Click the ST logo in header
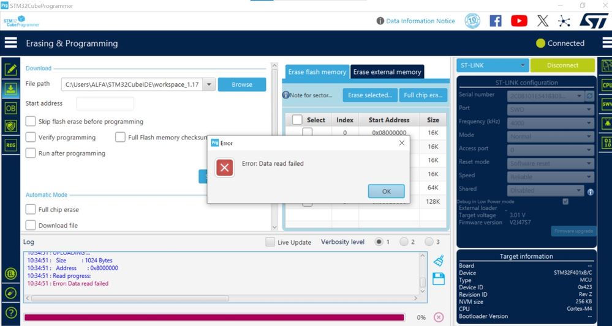The width and height of the screenshot is (612, 326). pyautogui.click(x=594, y=21)
